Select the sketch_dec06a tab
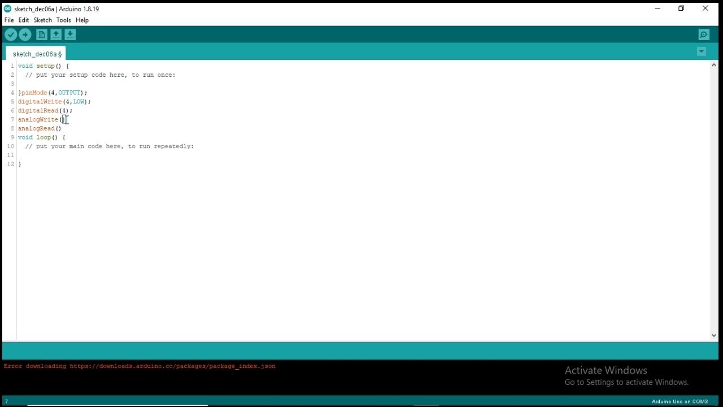The width and height of the screenshot is (723, 407). point(36,54)
